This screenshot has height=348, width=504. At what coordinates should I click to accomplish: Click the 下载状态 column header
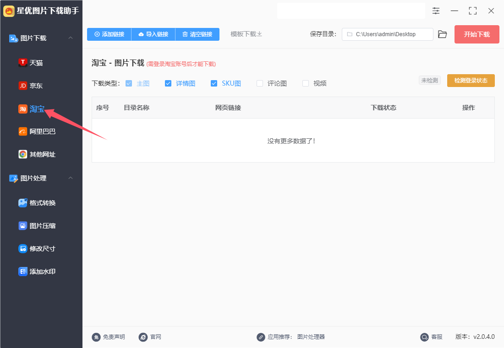(383, 108)
